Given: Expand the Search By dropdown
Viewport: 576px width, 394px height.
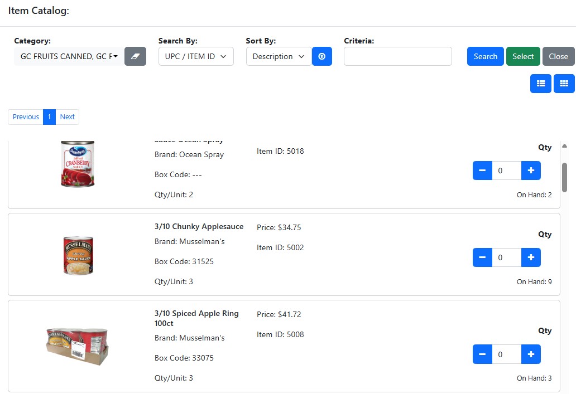Looking at the screenshot, I should tap(196, 56).
